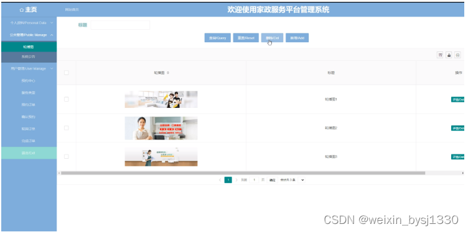Screen dimensions: 468x232
Task: Click the table print icon
Action: 457,55
